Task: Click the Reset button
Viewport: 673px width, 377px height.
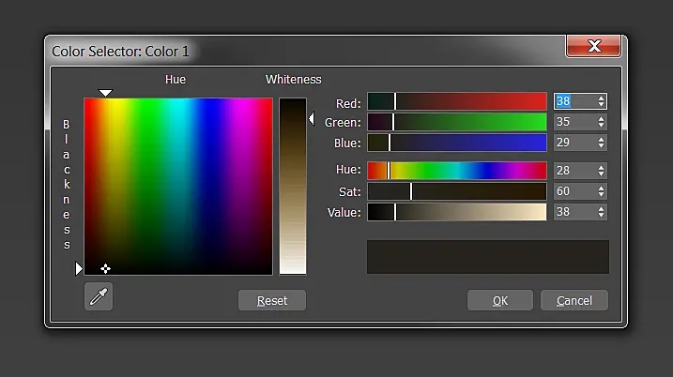Action: coord(272,300)
